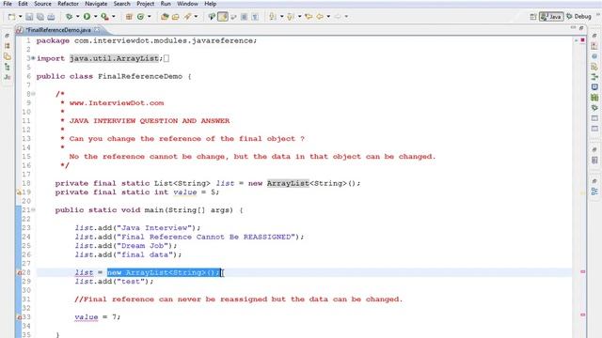This screenshot has height=338, width=602.
Task: Minimize the editor area
Action: click(x=573, y=27)
